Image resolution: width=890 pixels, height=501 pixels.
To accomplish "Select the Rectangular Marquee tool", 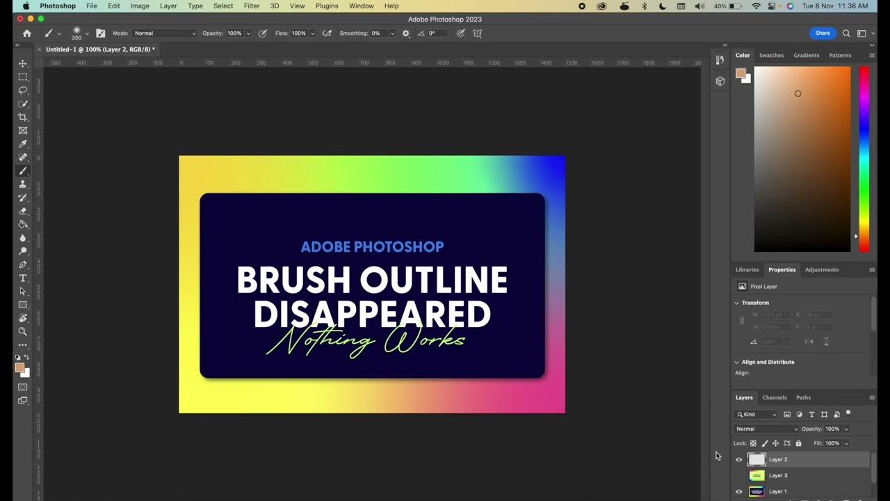I will (23, 77).
